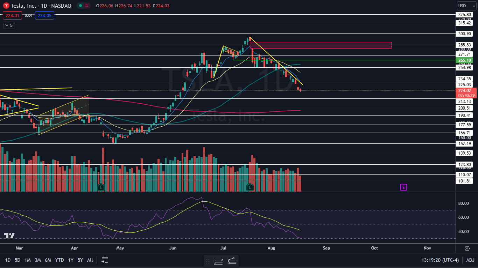Click the Tesla logo symbol icon

6,6
